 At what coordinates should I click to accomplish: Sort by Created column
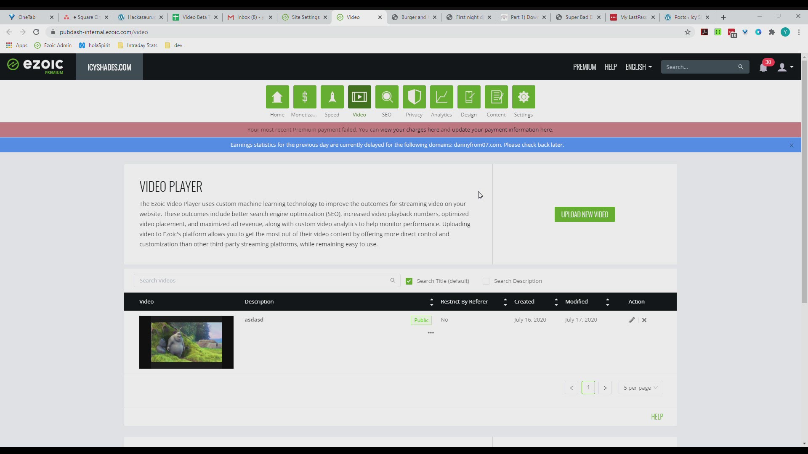(556, 302)
